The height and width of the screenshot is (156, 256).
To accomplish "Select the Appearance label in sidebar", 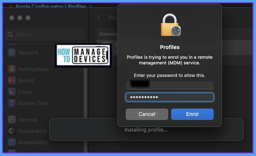I will point(32,131).
